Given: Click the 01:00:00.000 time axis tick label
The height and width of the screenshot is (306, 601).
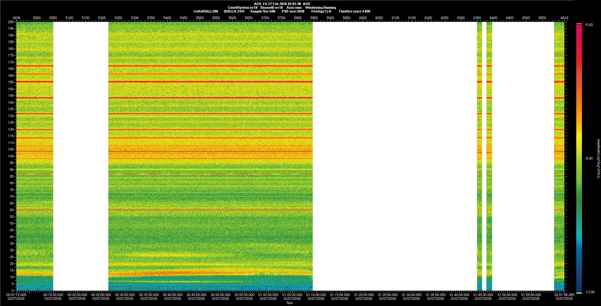Looking at the screenshot, I should click(x=268, y=295).
